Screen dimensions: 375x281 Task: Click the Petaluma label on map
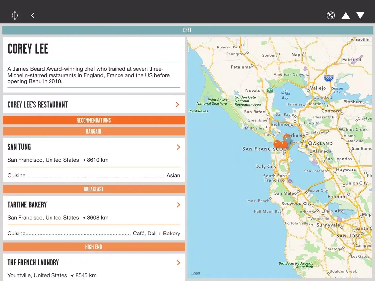click(x=241, y=67)
